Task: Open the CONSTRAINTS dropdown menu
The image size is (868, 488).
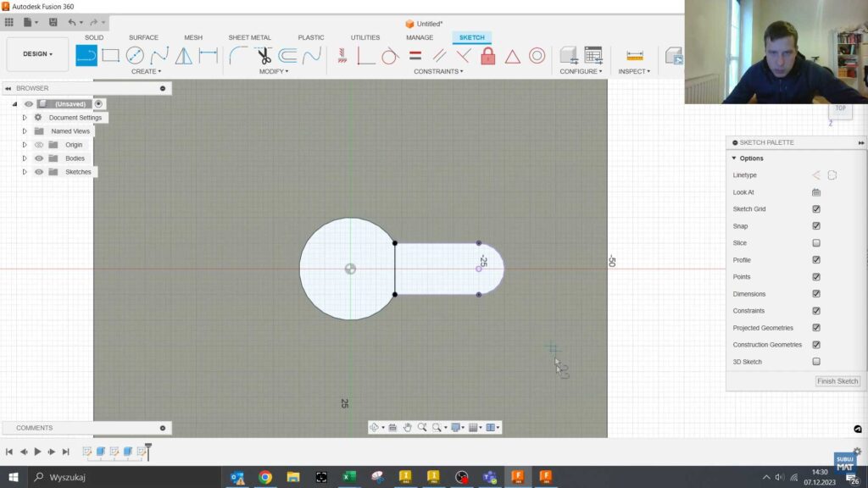Action: (x=438, y=71)
